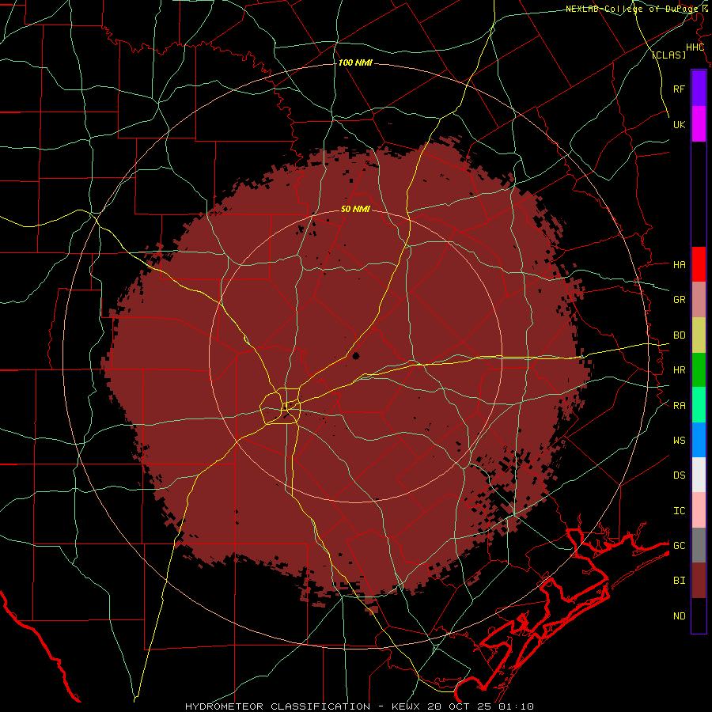This screenshot has height=712, width=712.
Task: Click the black no-data hole near radar center
Action: 356,356
